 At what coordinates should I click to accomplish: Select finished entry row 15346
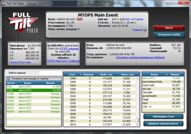[34, 101]
